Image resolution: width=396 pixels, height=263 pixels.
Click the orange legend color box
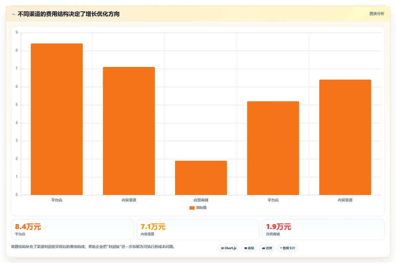192,208
